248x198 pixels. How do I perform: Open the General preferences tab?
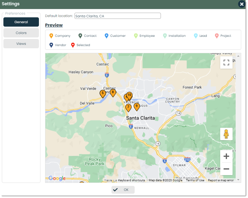pyautogui.click(x=21, y=22)
